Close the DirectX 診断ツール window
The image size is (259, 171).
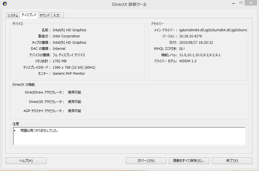(x=251, y=3)
